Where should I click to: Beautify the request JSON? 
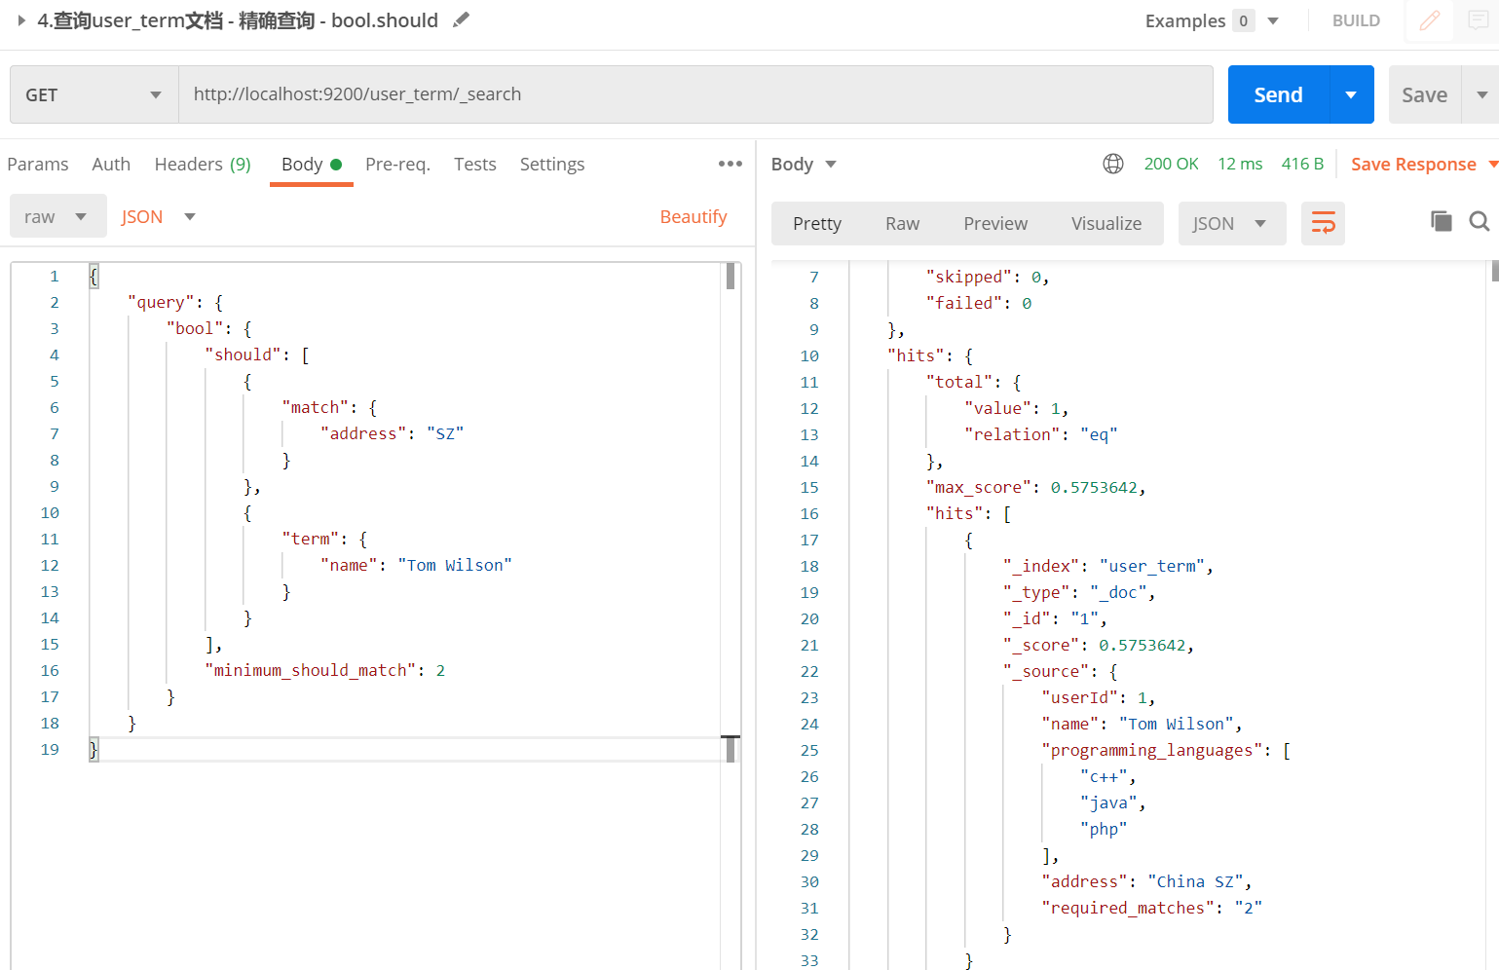pyautogui.click(x=693, y=216)
